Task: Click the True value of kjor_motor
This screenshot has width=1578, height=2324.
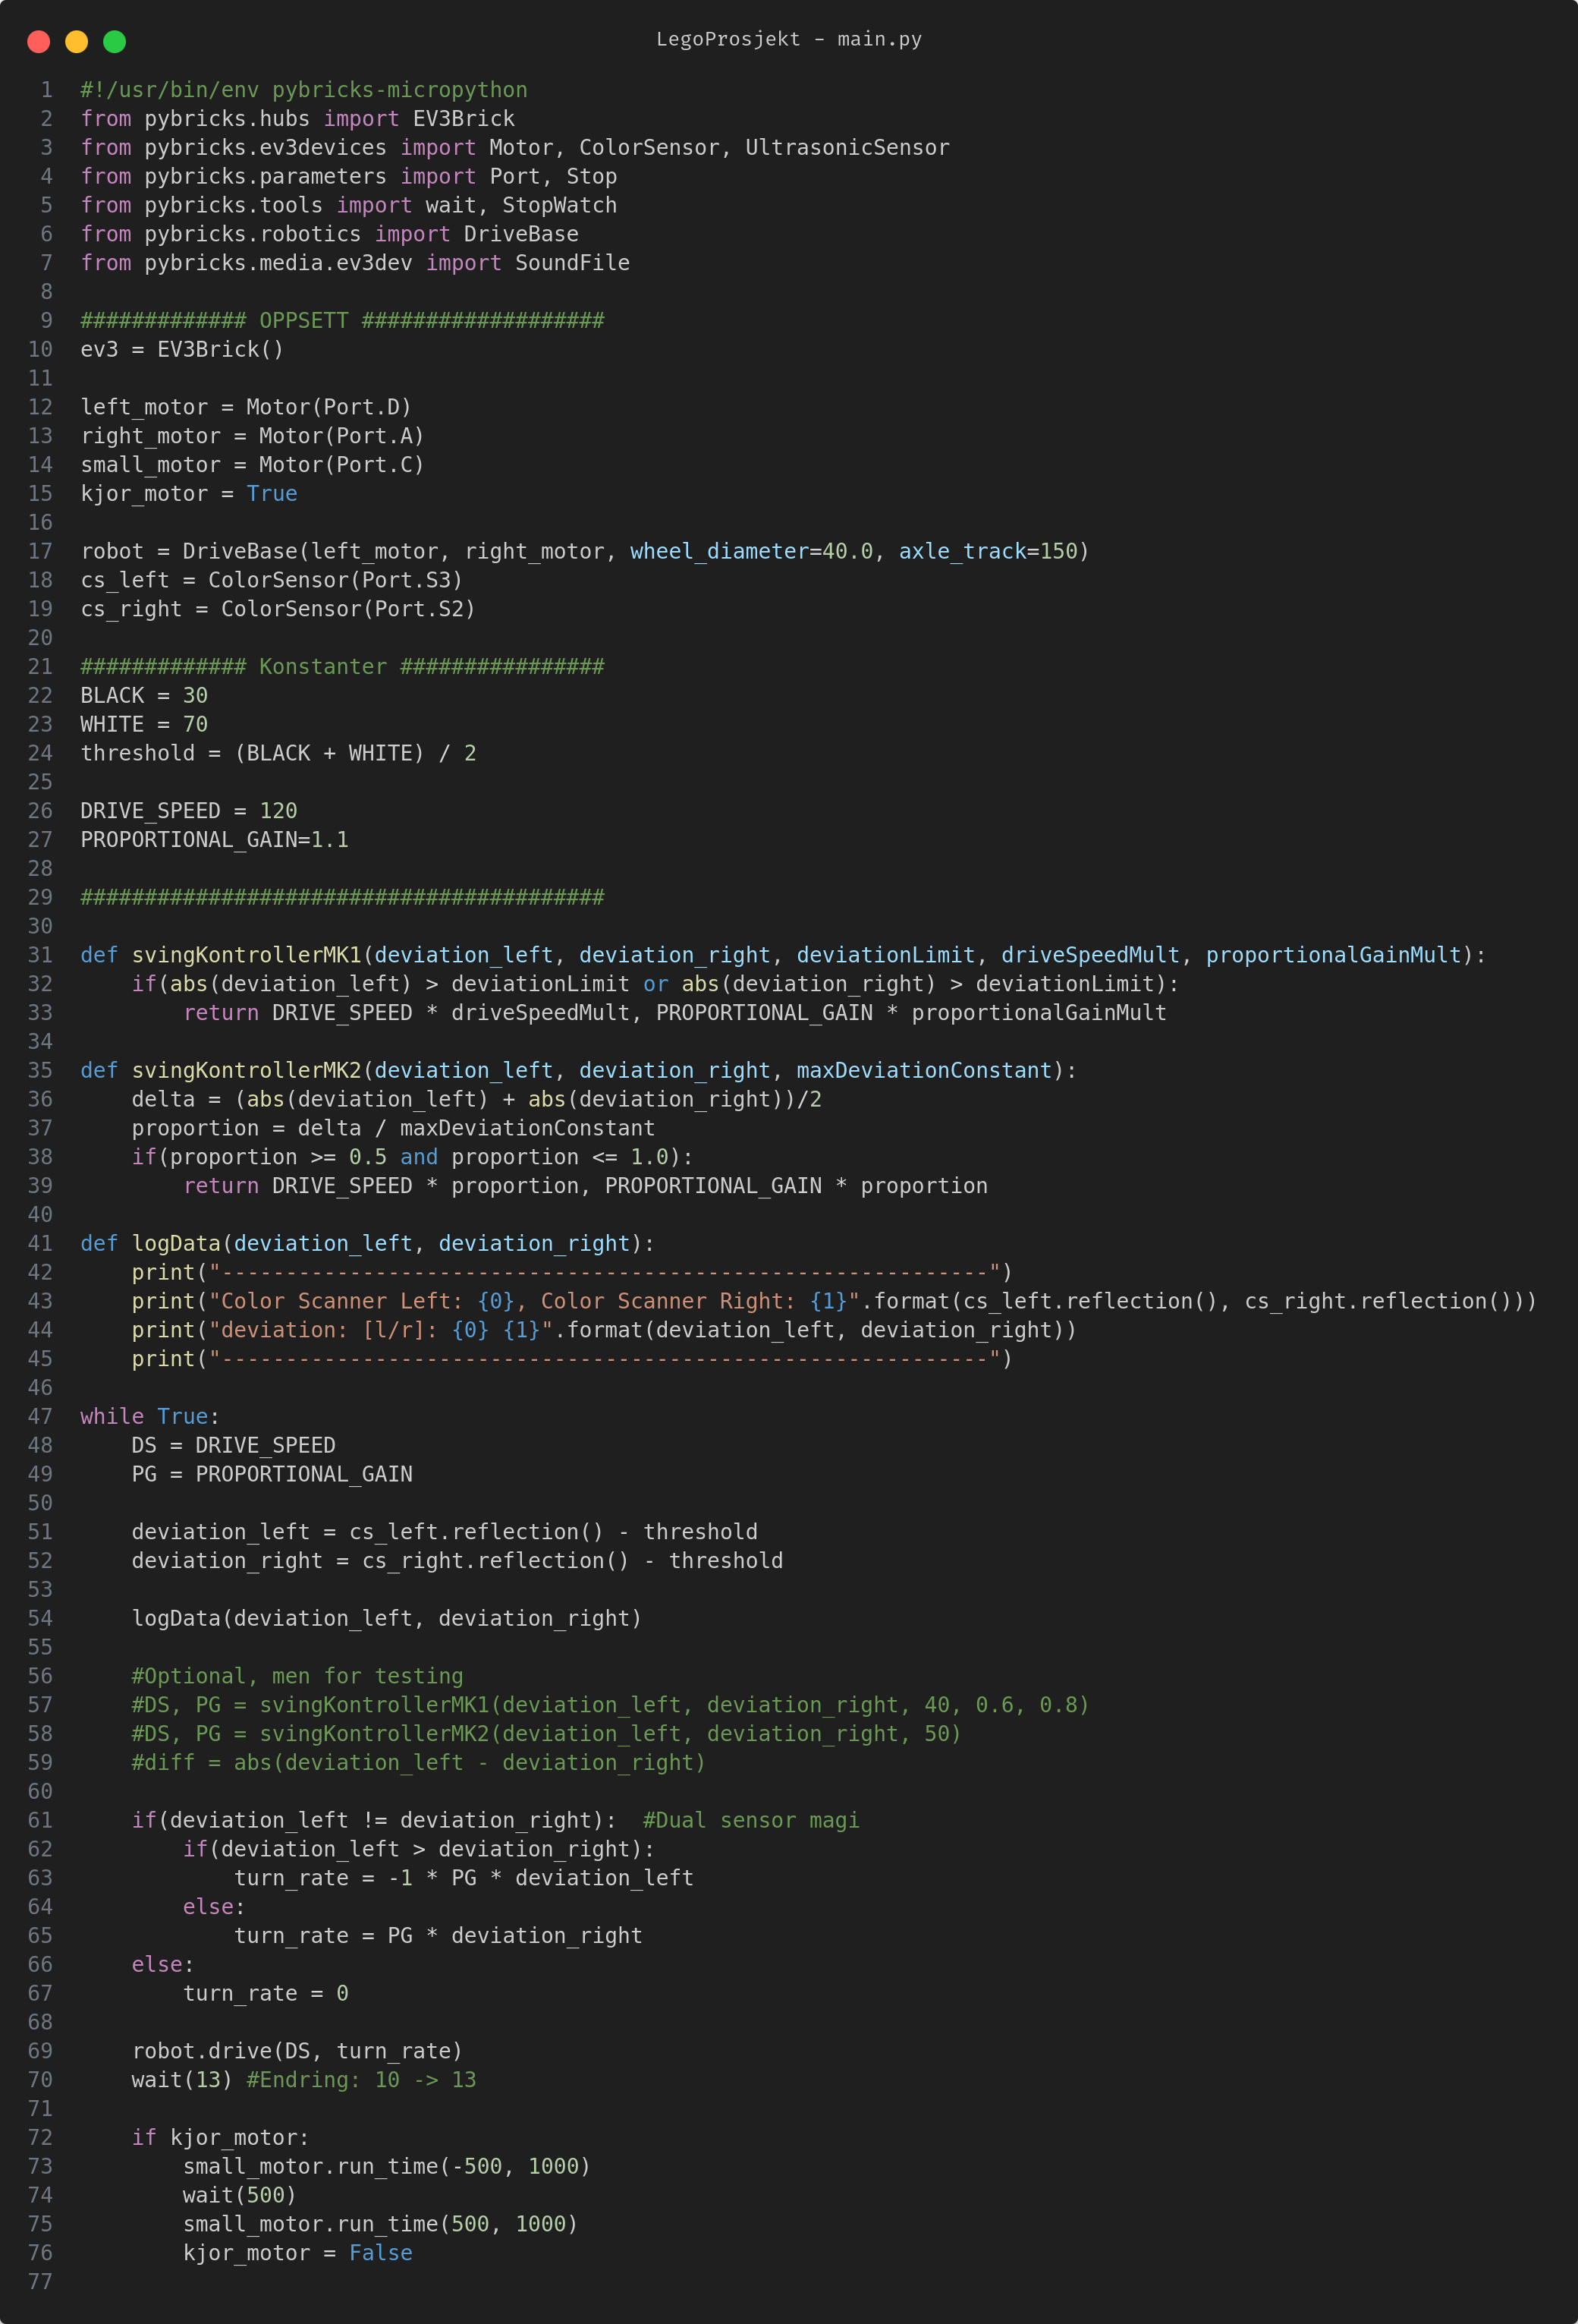Action: click(272, 494)
